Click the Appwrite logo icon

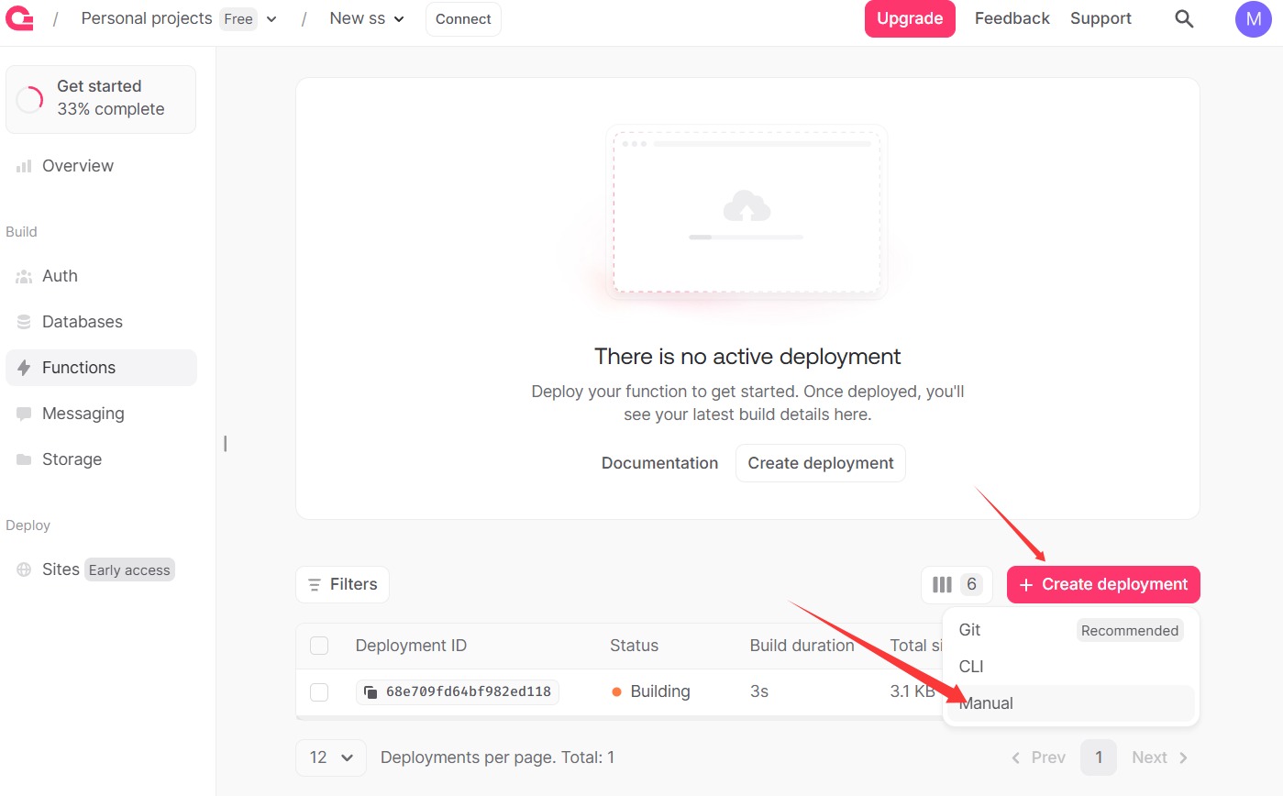19,18
